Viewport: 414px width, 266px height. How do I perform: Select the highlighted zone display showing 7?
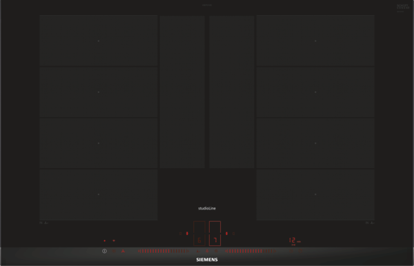point(215,234)
